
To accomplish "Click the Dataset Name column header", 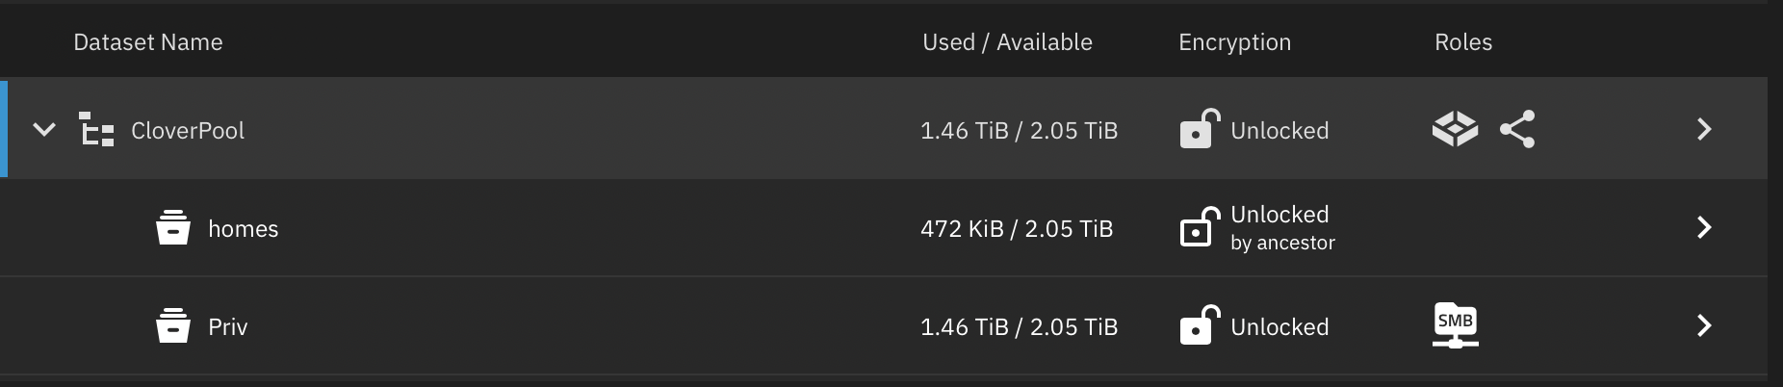I will pos(148,42).
